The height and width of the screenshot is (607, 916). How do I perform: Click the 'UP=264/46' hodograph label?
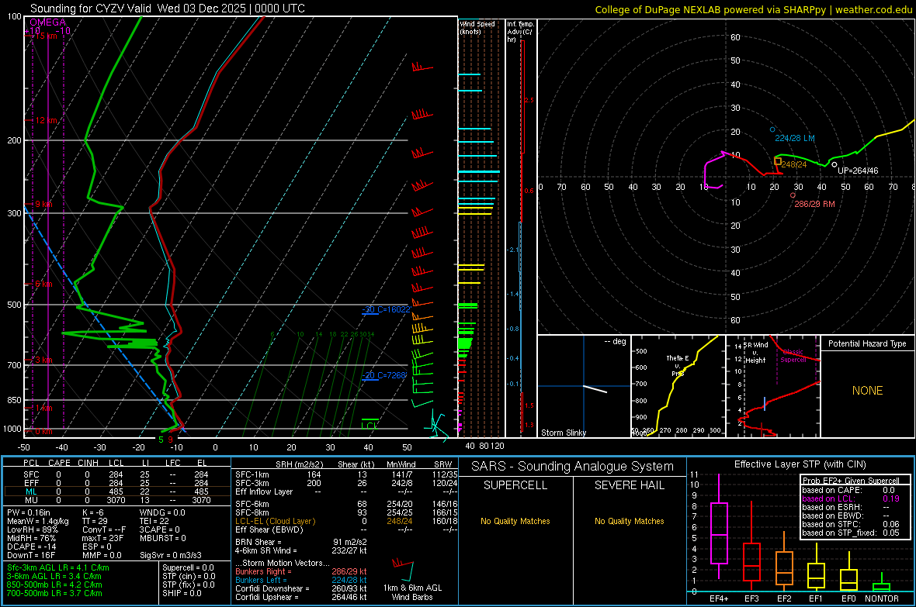coord(858,171)
